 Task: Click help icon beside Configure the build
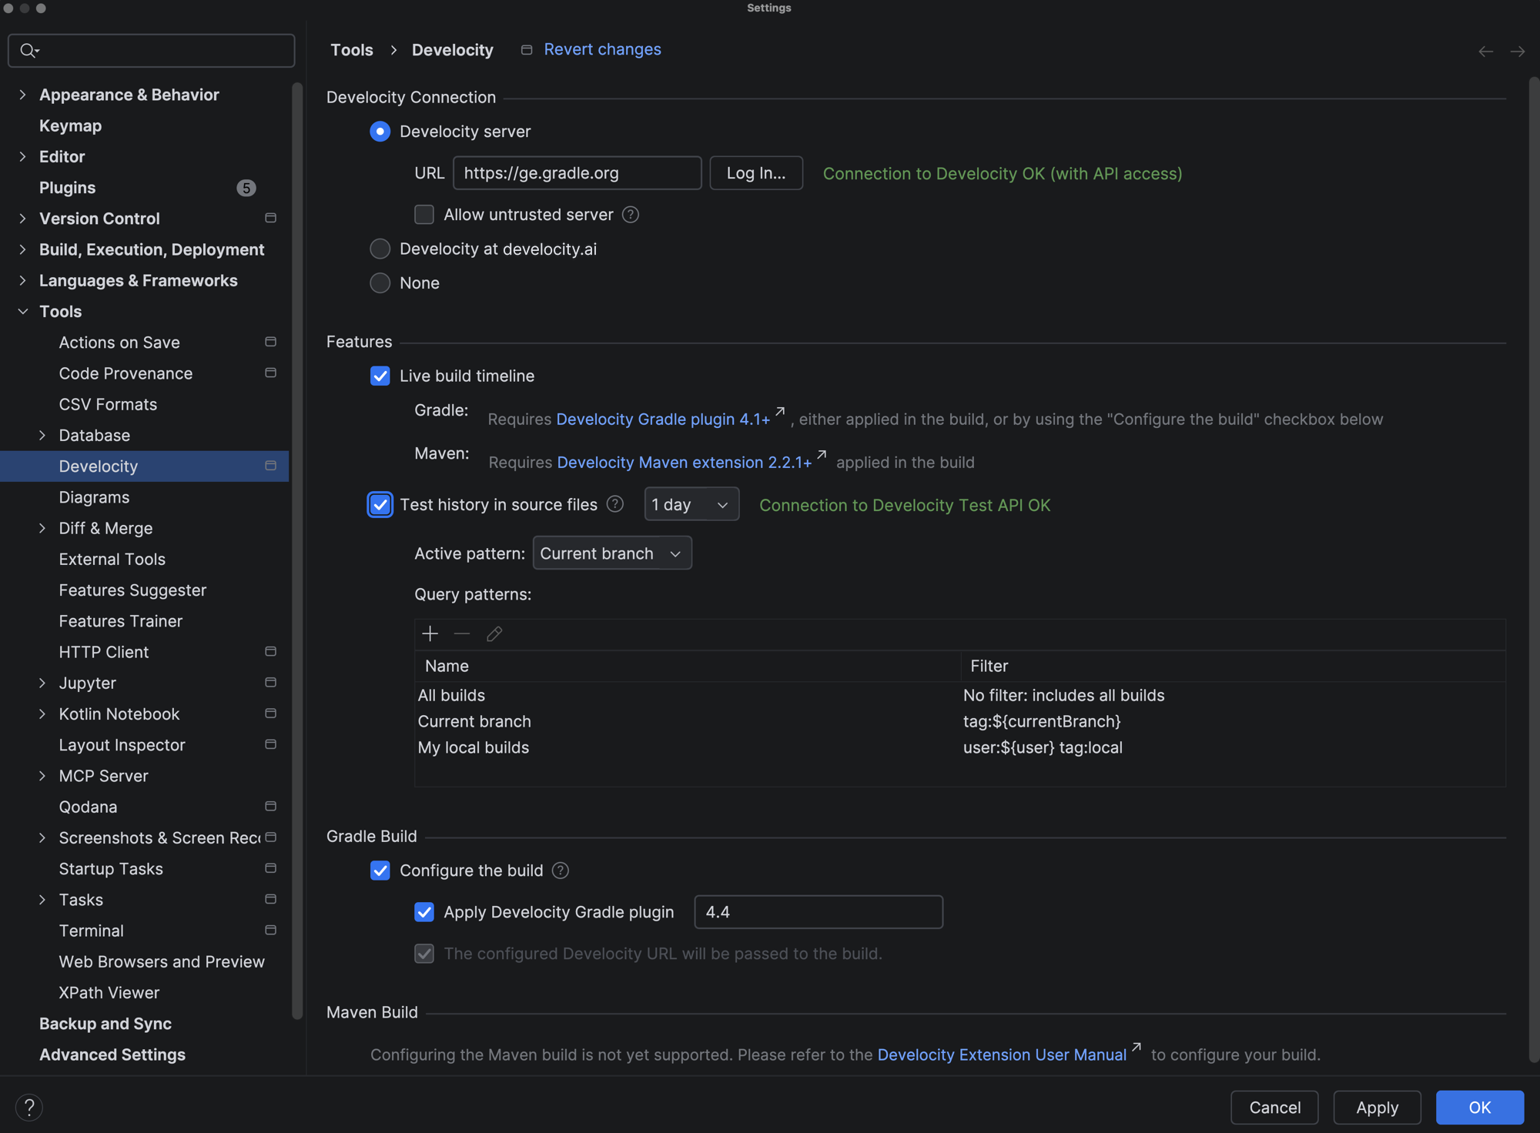pyautogui.click(x=561, y=871)
